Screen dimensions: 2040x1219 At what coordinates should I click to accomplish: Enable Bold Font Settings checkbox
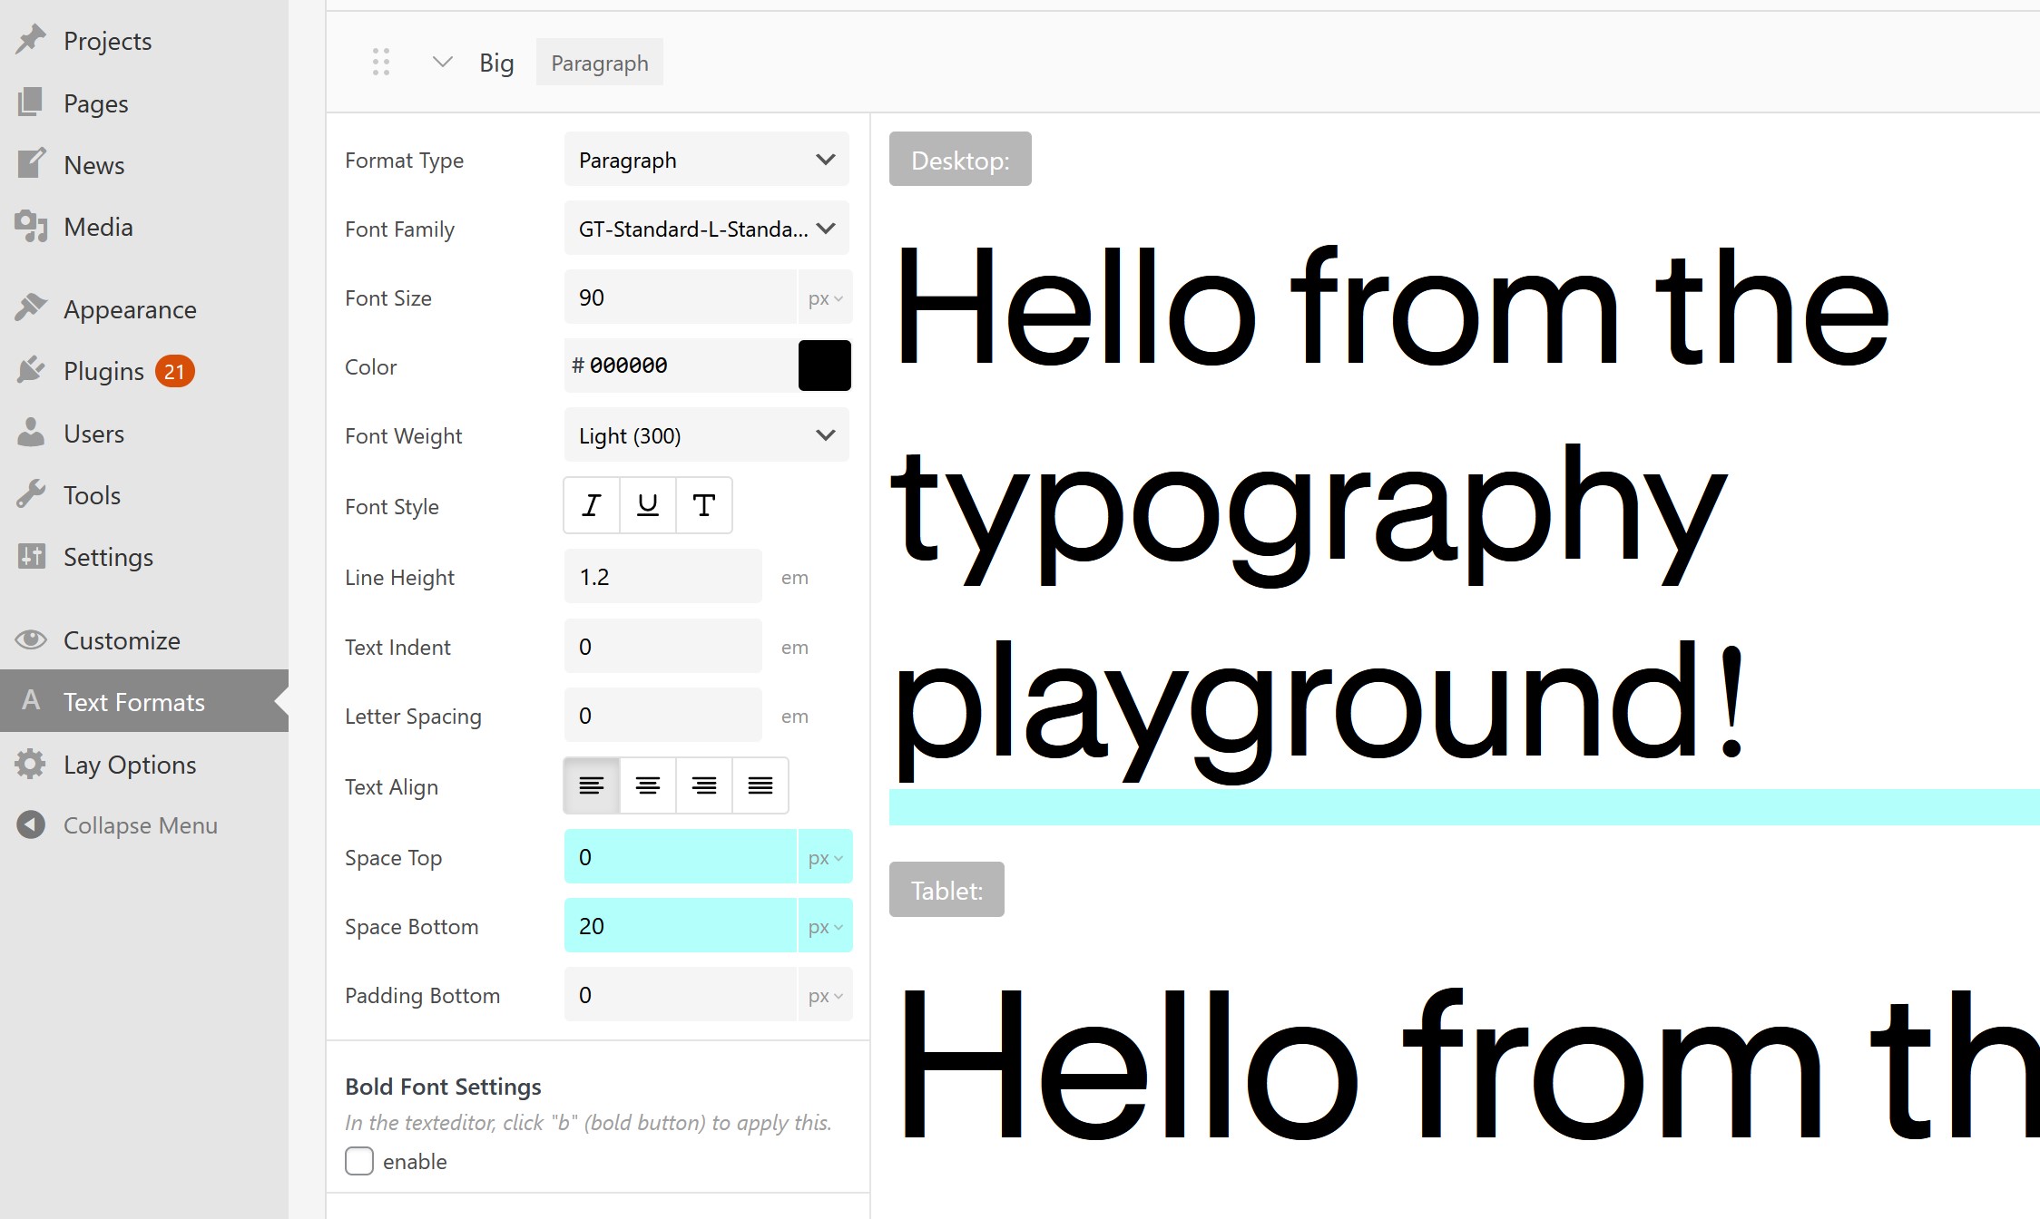359,1161
